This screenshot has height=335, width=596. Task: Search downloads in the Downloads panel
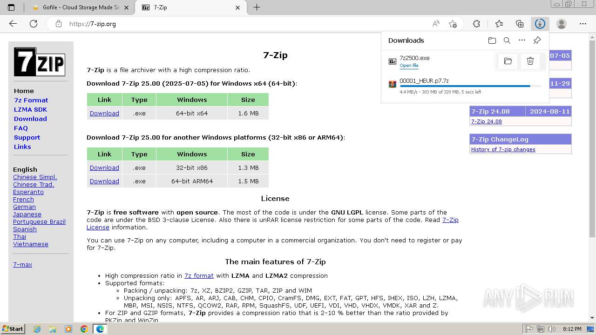coord(507,40)
